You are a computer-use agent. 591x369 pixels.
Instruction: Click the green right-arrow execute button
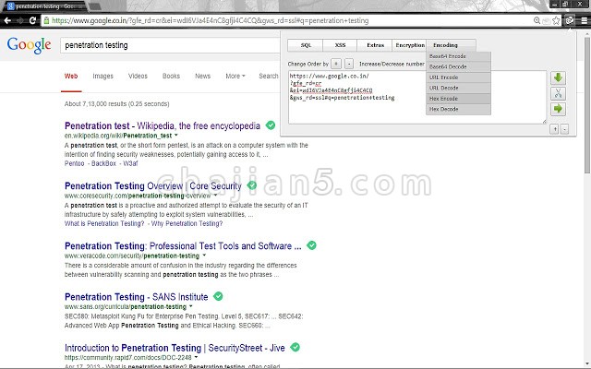[x=558, y=109]
